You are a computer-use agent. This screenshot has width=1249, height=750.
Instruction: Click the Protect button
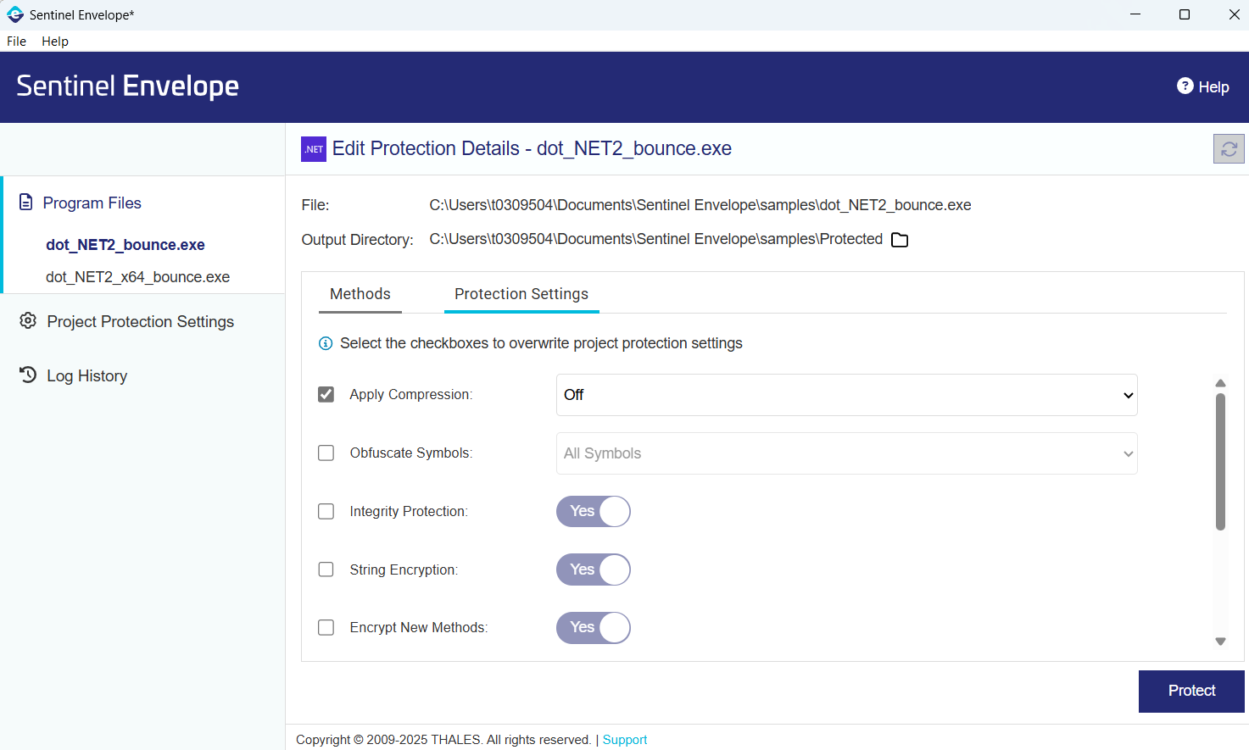(1191, 691)
